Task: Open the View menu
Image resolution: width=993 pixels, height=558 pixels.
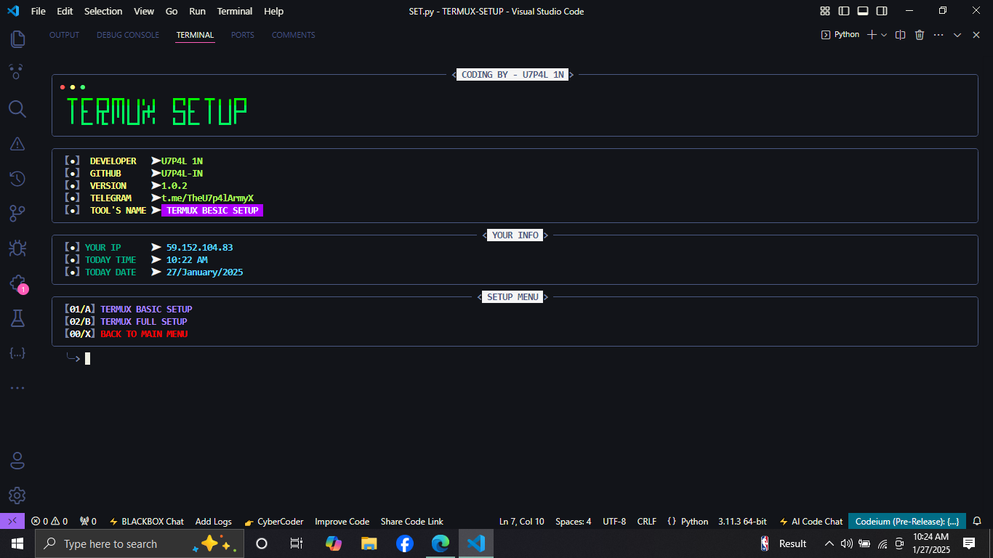Action: 144,11
